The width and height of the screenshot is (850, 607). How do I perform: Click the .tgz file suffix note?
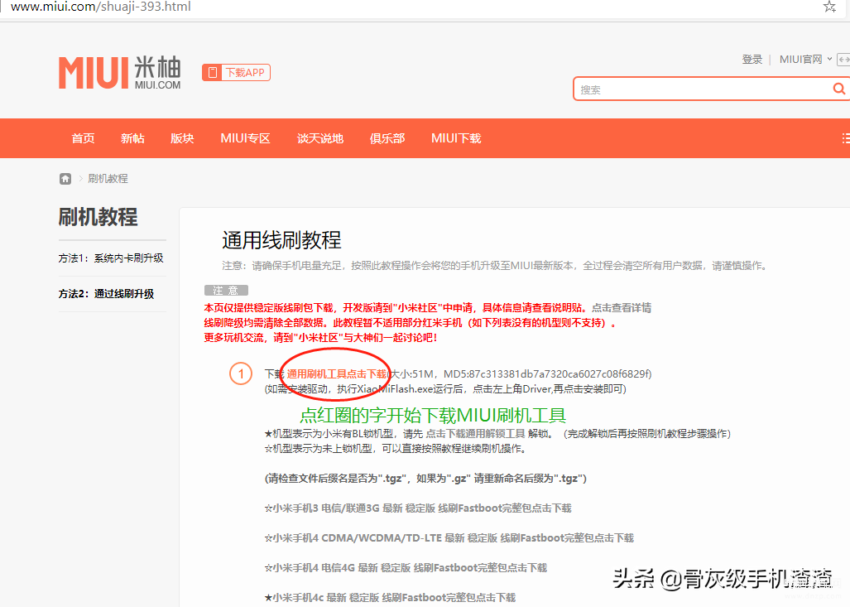coord(425,479)
